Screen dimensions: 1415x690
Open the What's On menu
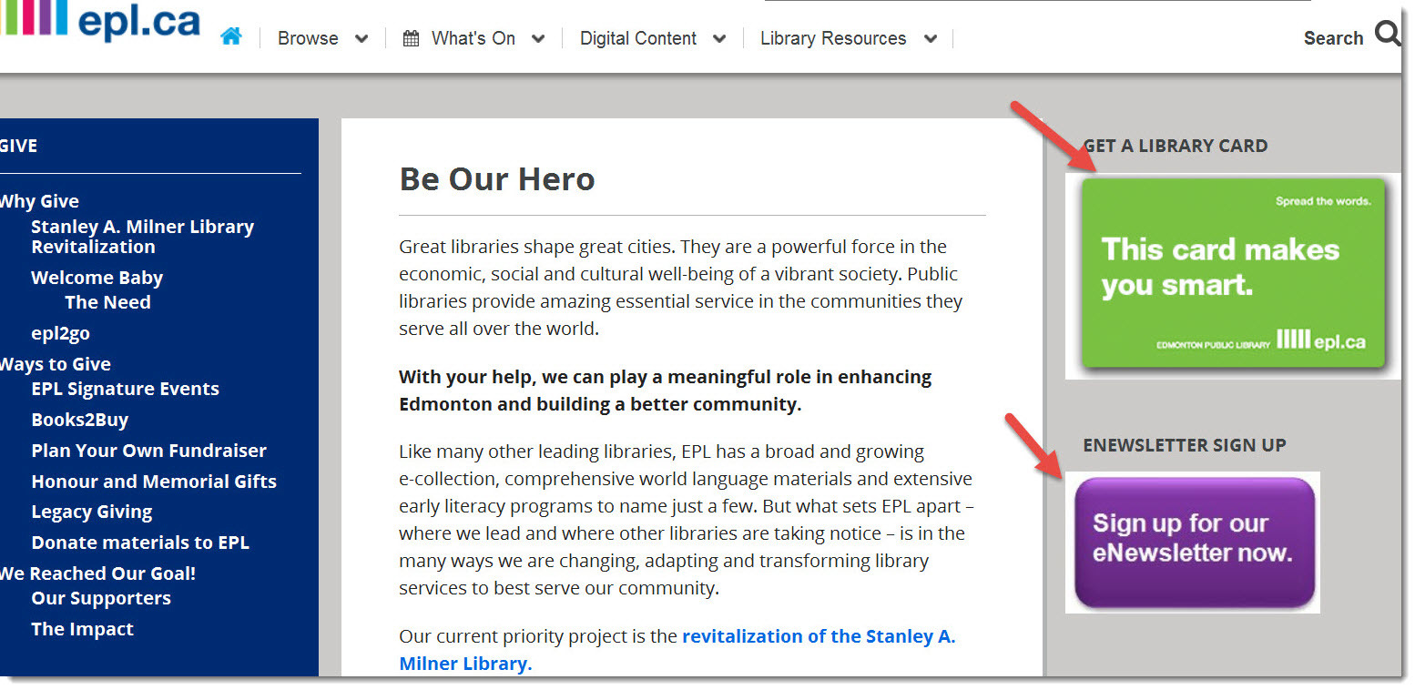pos(473,38)
